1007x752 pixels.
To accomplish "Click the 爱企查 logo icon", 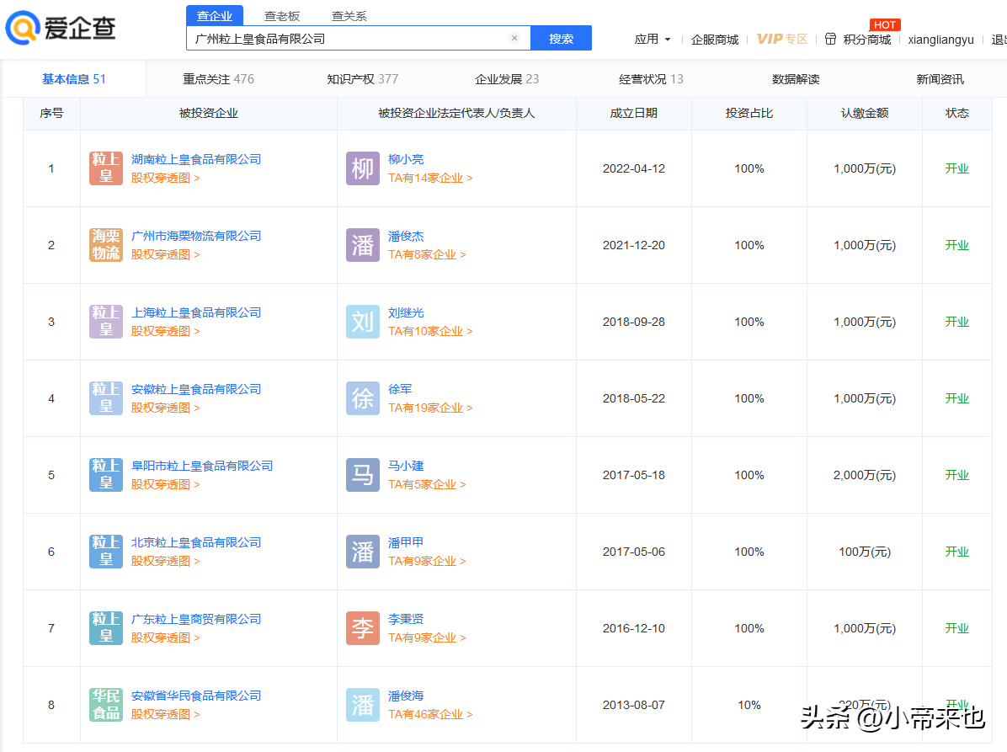I will tap(22, 28).
